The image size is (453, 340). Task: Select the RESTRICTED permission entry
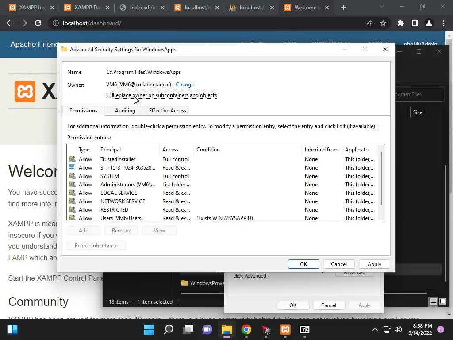[222, 209]
